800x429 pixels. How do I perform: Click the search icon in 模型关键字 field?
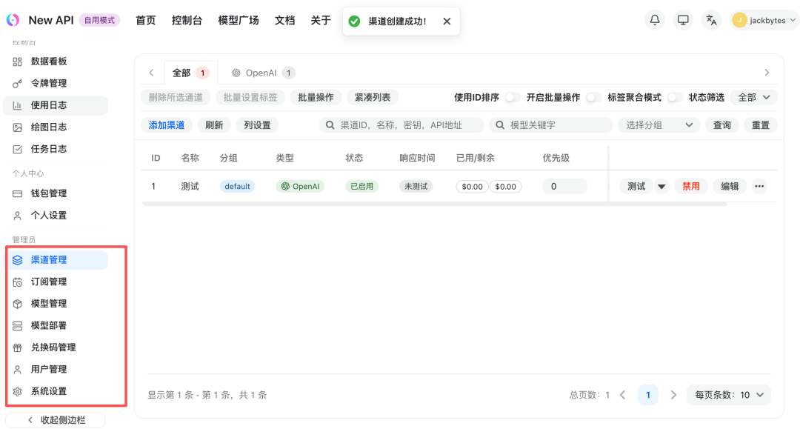click(x=500, y=125)
